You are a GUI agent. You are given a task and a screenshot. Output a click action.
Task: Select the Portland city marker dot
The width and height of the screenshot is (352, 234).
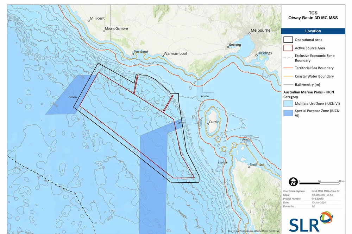pyautogui.click(x=133, y=54)
